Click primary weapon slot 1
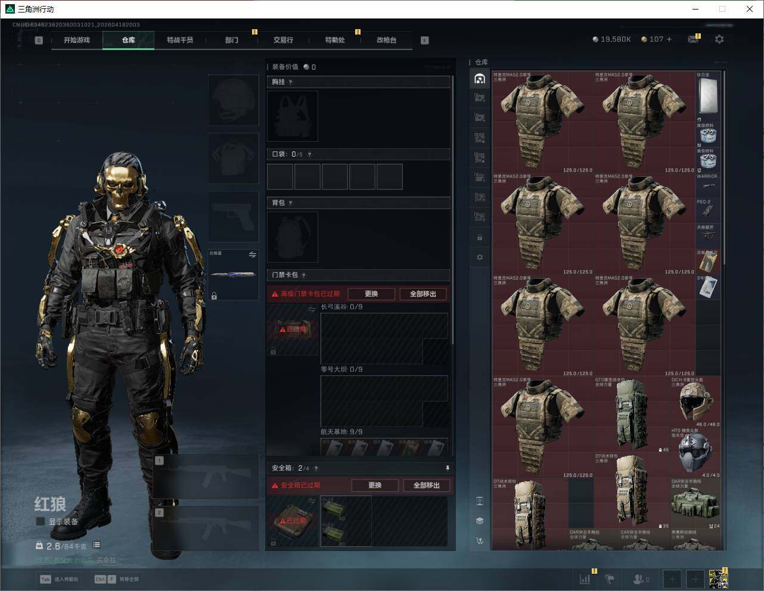Image resolution: width=764 pixels, height=591 pixels. [206, 477]
